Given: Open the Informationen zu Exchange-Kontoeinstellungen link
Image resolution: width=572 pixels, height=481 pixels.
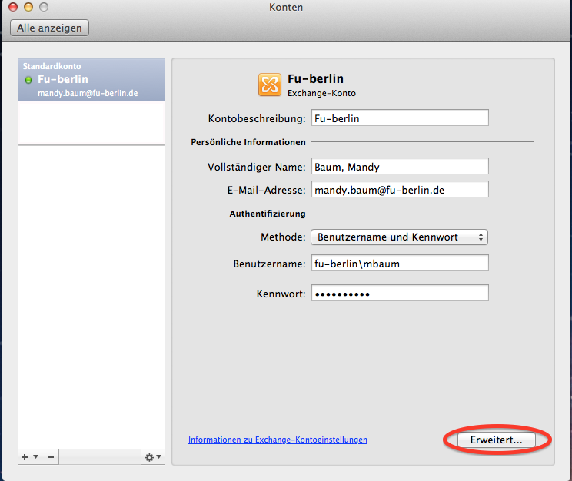Looking at the screenshot, I should (x=278, y=440).
